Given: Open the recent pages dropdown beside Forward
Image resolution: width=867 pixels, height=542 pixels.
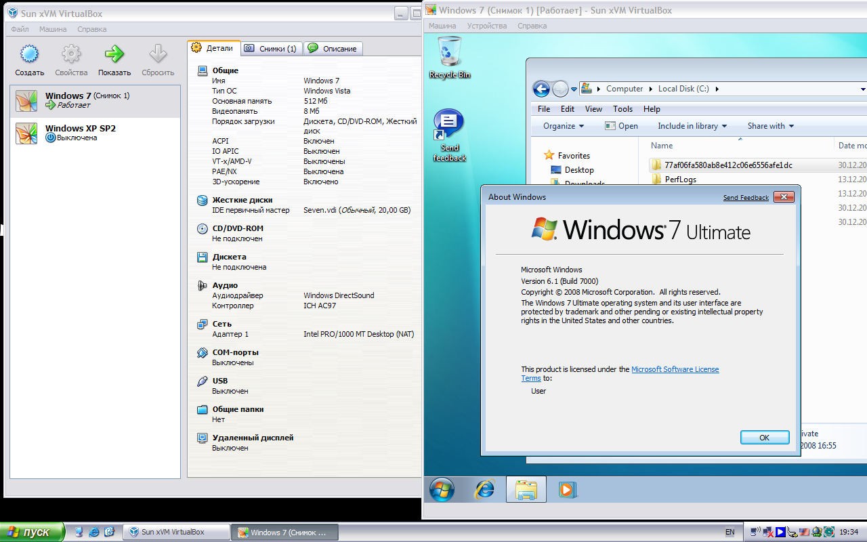Looking at the screenshot, I should pos(574,89).
